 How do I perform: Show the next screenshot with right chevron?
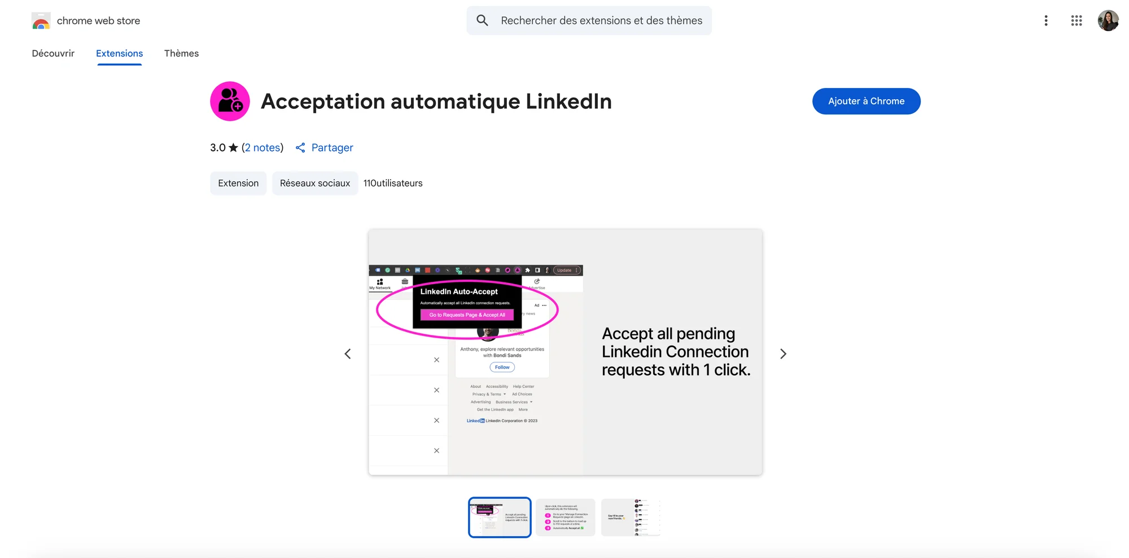point(783,354)
